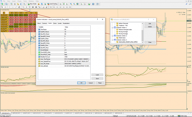
Task: Tile chart windows icon
Action: click(x=77, y=4)
